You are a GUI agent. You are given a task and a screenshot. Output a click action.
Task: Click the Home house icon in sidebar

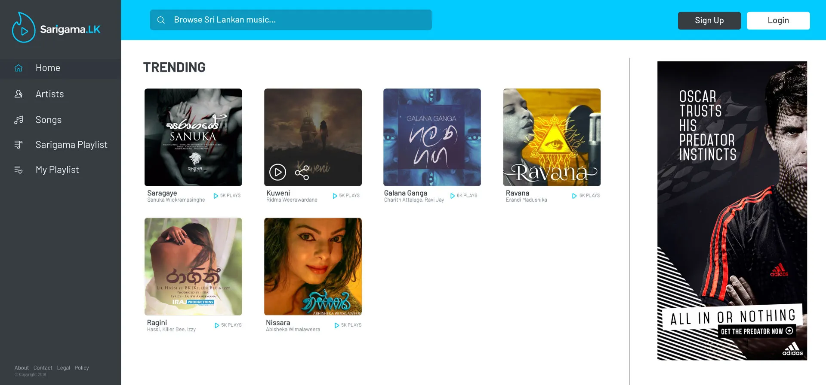pos(18,68)
